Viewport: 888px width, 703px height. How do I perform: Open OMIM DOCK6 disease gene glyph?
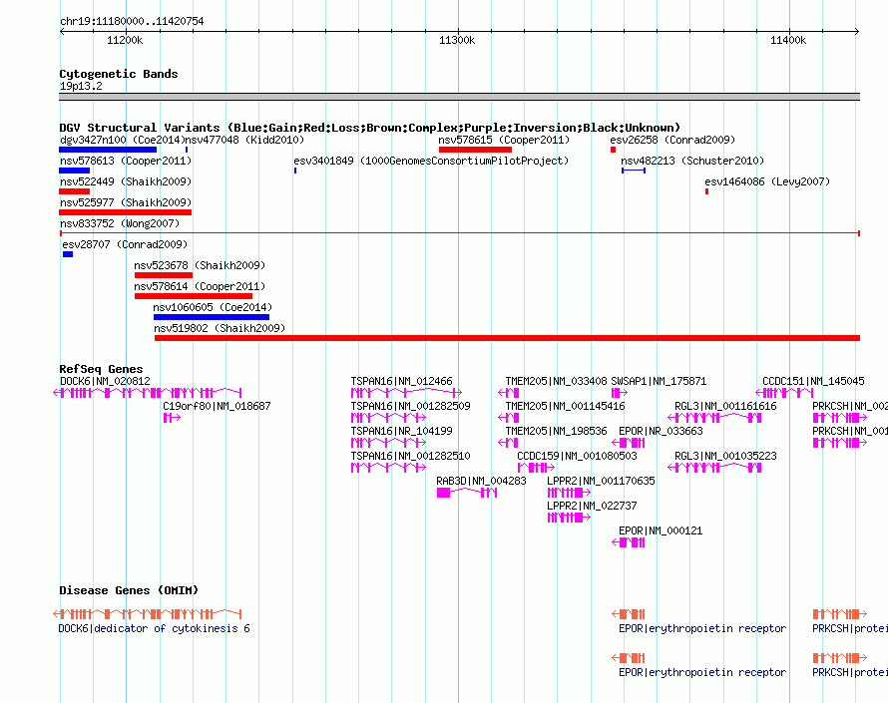148,614
